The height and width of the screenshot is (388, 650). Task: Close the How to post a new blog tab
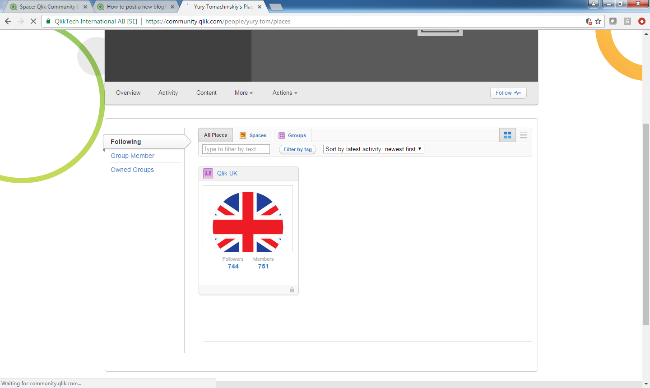(172, 7)
